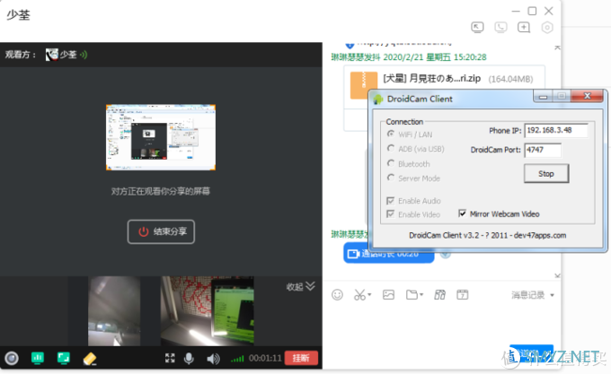Click the scissors screenshot tool
The image size is (611, 374).
pos(359,295)
